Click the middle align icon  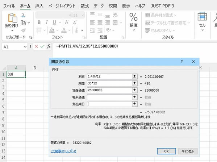(100, 15)
